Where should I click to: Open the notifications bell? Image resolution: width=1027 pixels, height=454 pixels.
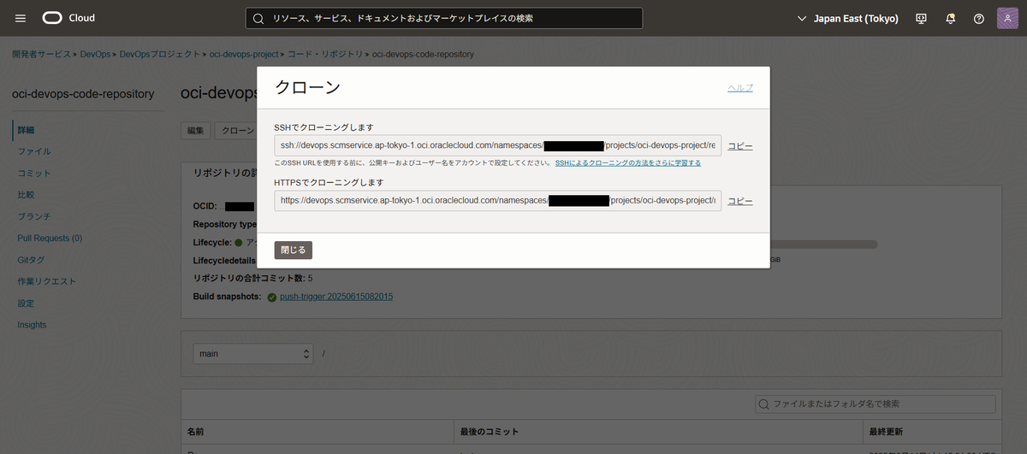(x=950, y=18)
